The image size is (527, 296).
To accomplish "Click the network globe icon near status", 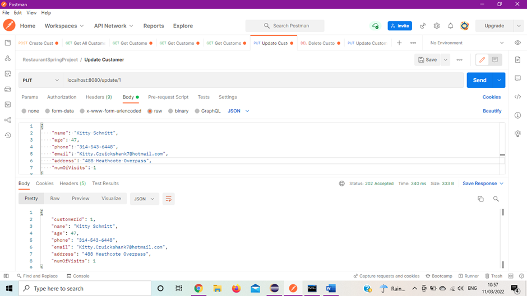I will tap(342, 184).
